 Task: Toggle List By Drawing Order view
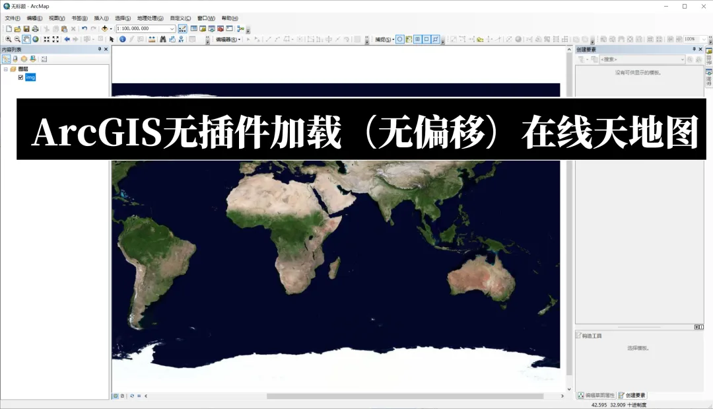click(6, 59)
